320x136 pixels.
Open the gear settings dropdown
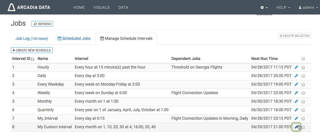(x=264, y=8)
